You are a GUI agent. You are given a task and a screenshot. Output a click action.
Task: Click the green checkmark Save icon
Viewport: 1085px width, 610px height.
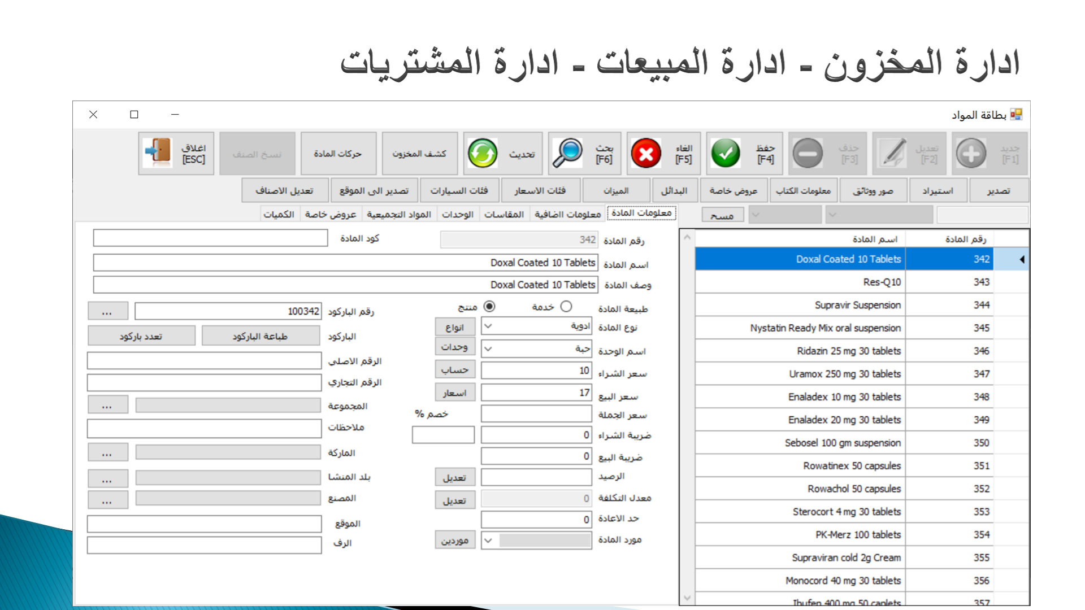tap(726, 154)
